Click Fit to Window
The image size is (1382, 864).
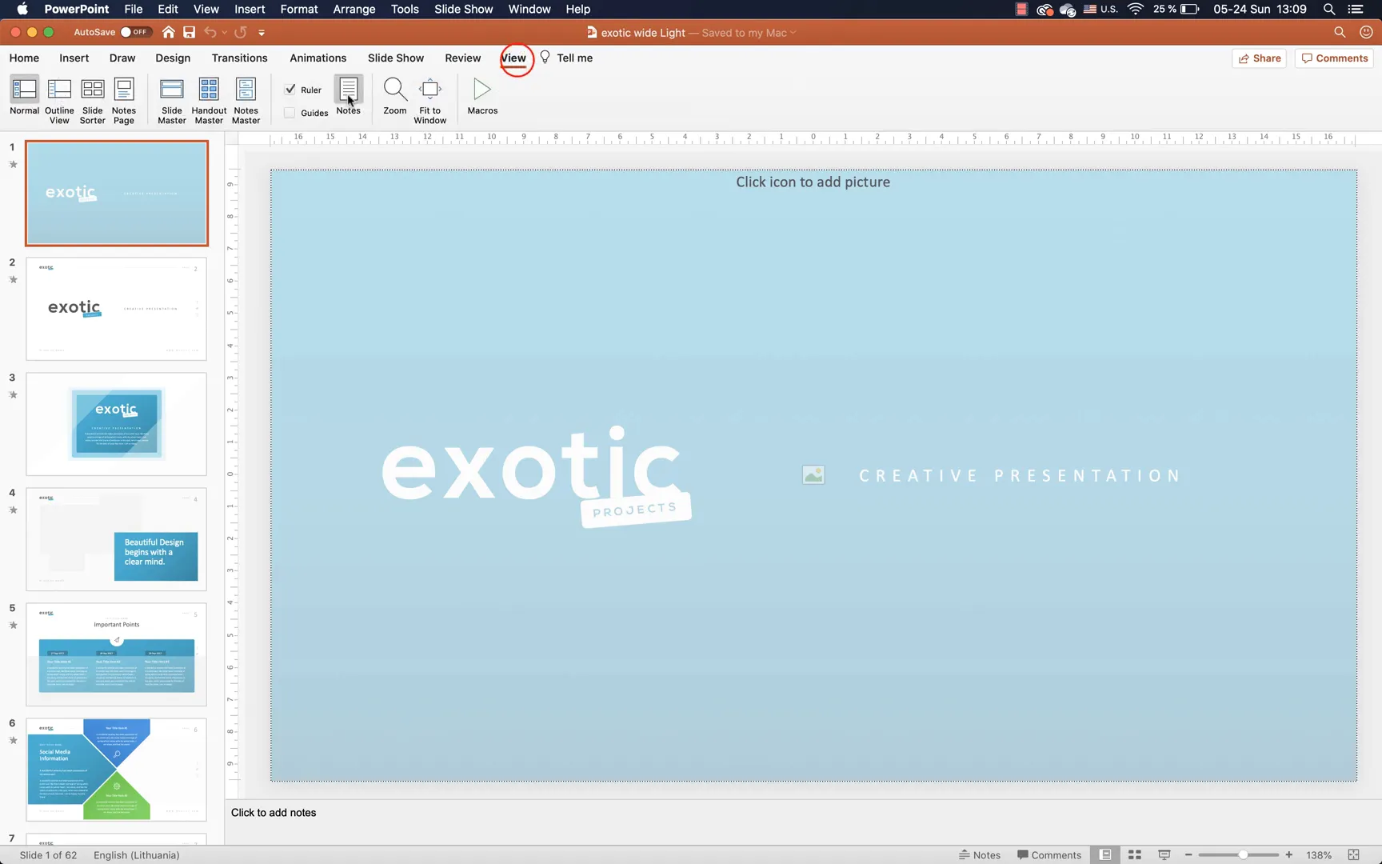[429, 96]
